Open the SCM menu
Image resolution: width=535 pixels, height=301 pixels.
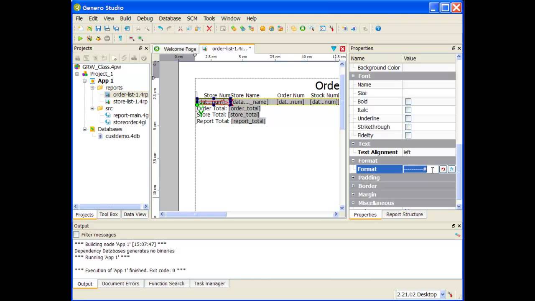pyautogui.click(x=192, y=18)
